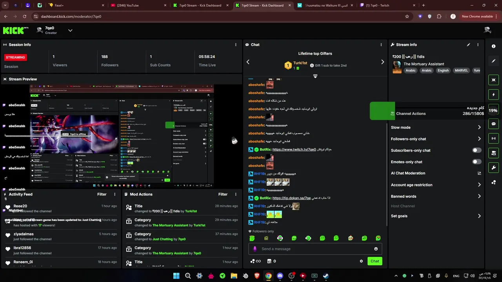Image resolution: width=502 pixels, height=282 pixels.
Task: Click the browser address bar
Action: 220,16
